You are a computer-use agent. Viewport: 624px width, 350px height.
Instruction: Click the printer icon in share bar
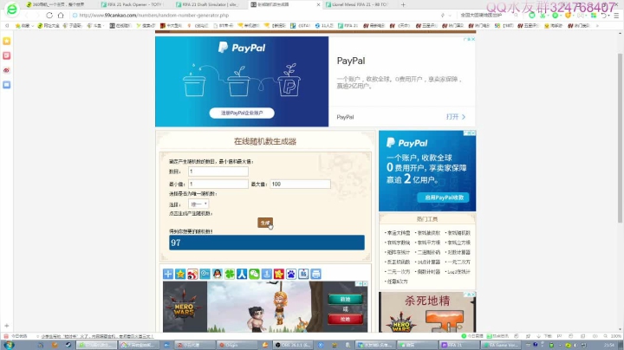tap(316, 274)
